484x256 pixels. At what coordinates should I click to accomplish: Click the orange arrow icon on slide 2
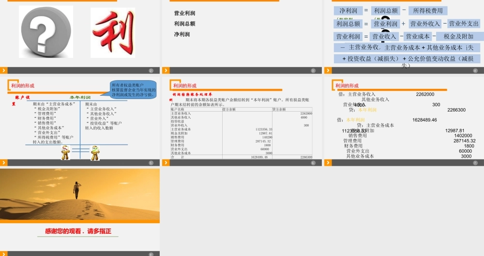pos(4,71)
